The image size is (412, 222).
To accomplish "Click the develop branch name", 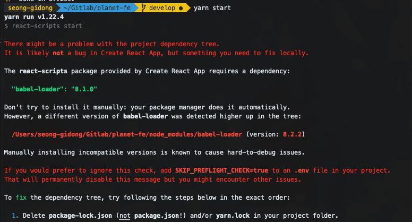I will click(x=162, y=8).
